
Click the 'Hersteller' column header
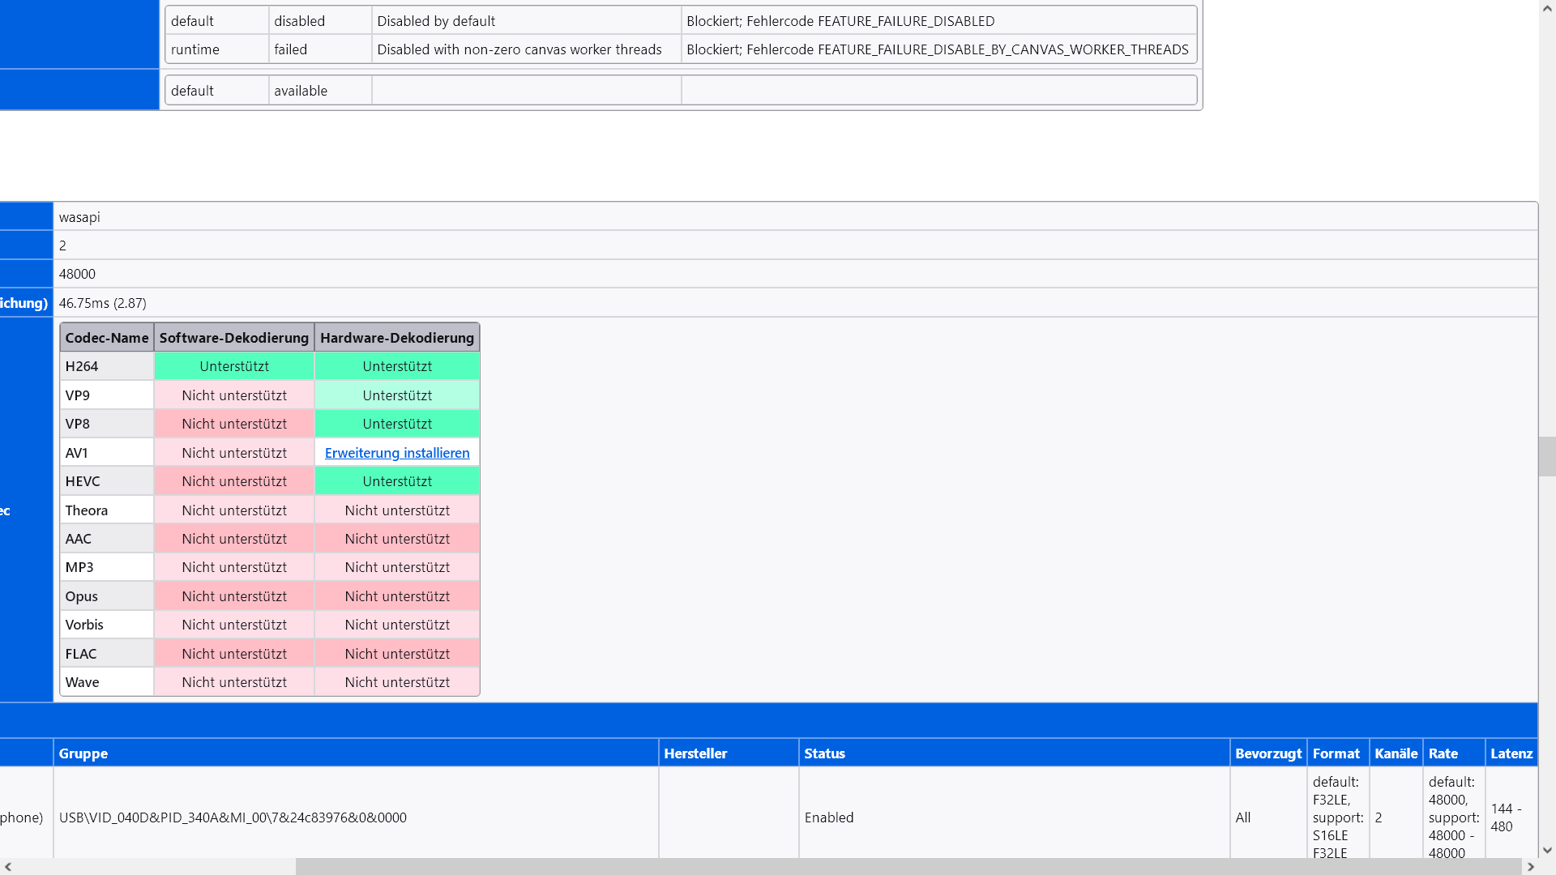(695, 753)
